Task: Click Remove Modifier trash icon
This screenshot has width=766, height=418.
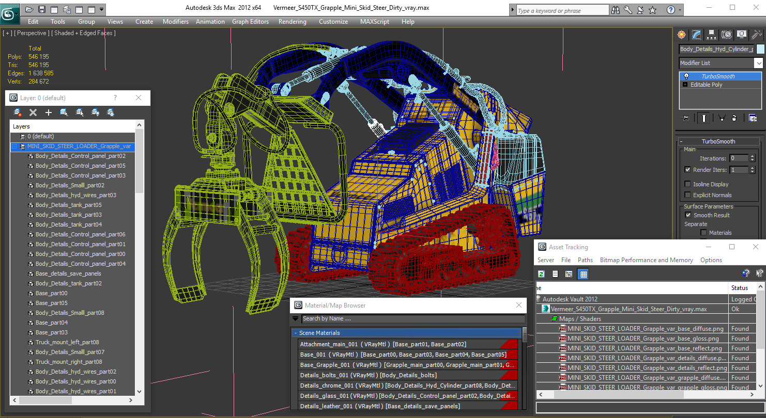Action: pyautogui.click(x=734, y=118)
